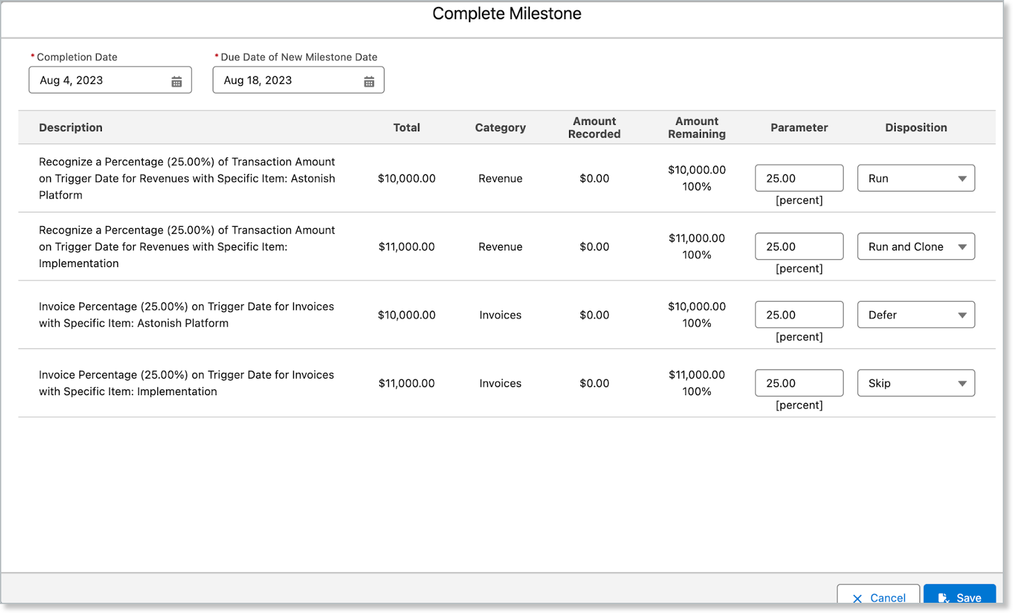Open the Run and Clone disposition dropdown

(x=916, y=247)
